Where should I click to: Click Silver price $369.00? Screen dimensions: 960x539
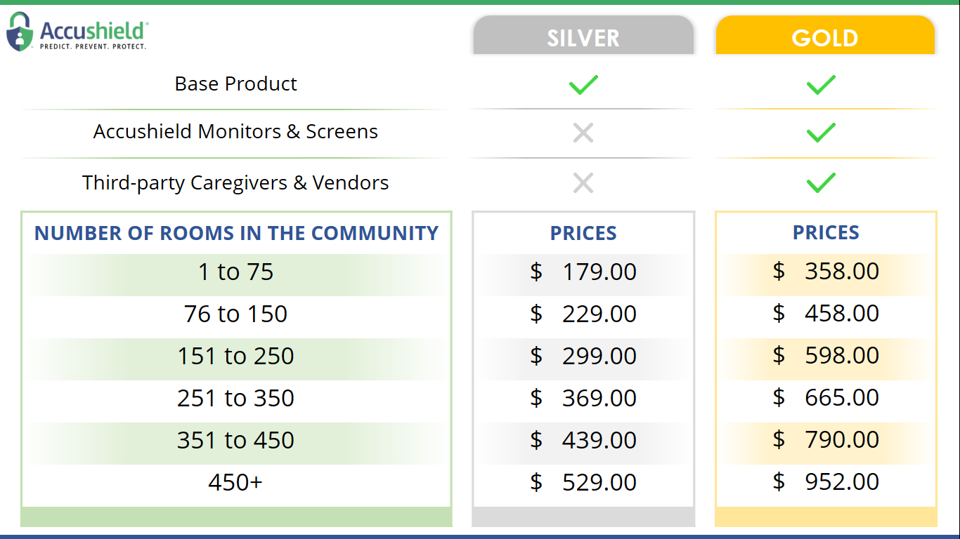tap(583, 399)
